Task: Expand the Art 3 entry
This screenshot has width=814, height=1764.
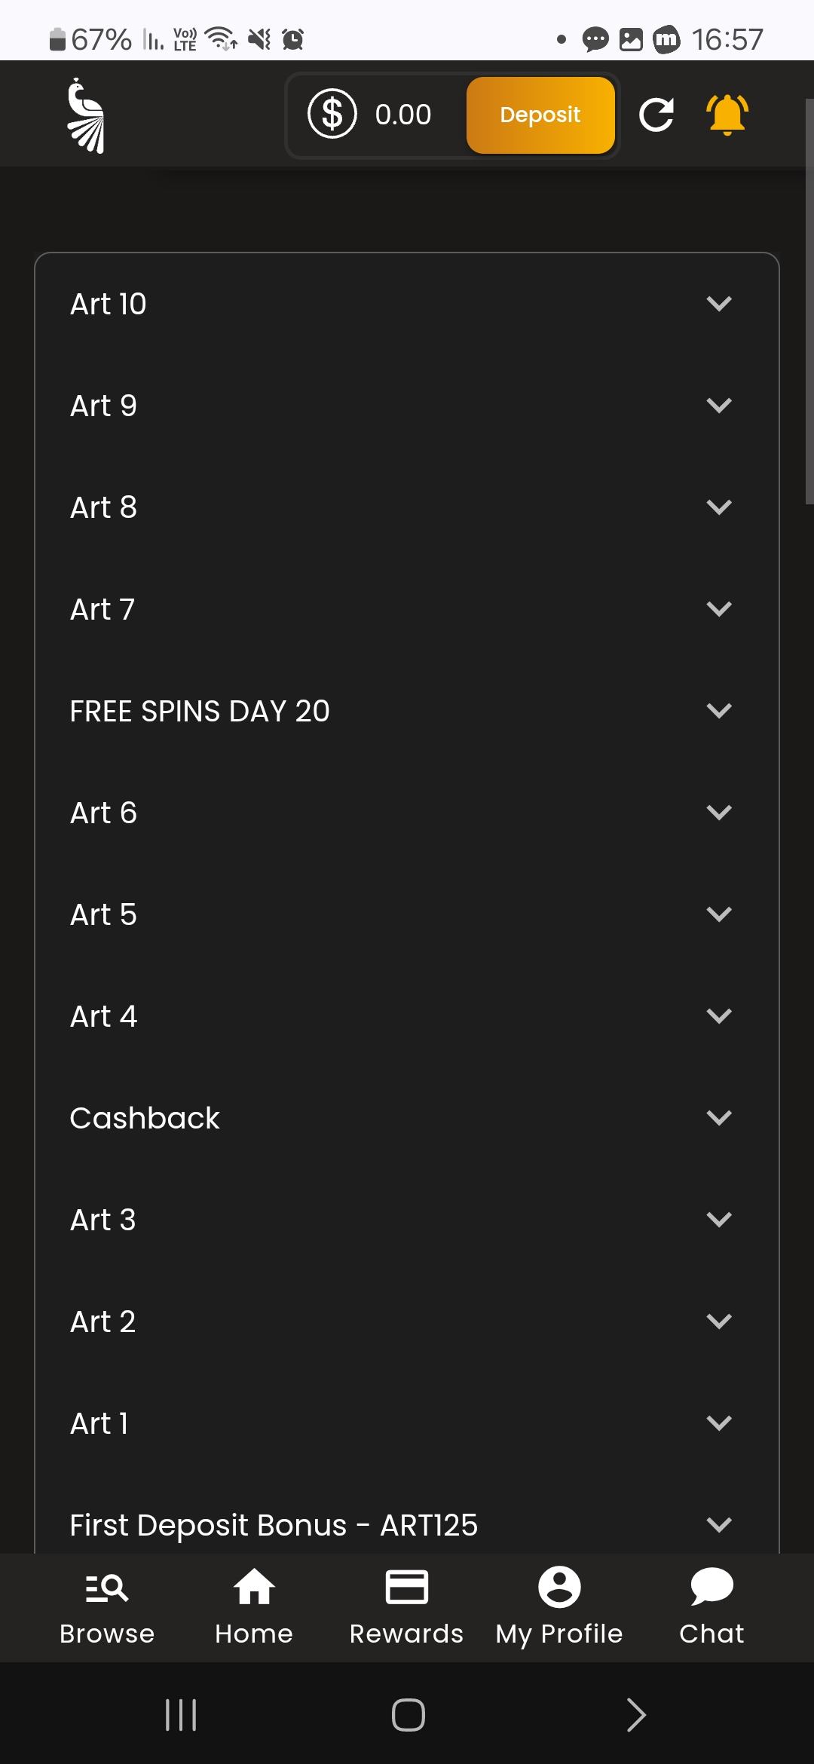Action: coord(719,1220)
